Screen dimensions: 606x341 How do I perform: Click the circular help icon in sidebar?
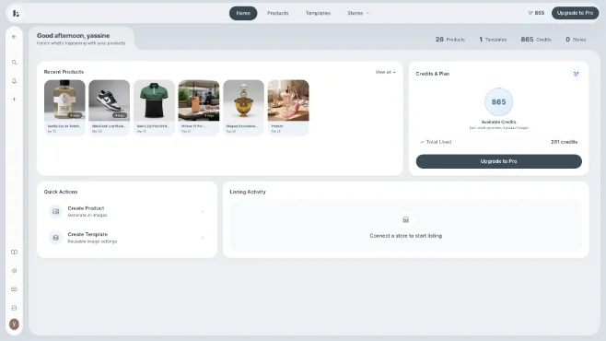(x=15, y=271)
